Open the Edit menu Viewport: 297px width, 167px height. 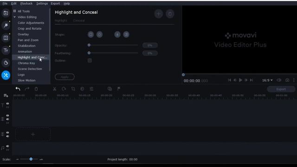click(x=13, y=3)
